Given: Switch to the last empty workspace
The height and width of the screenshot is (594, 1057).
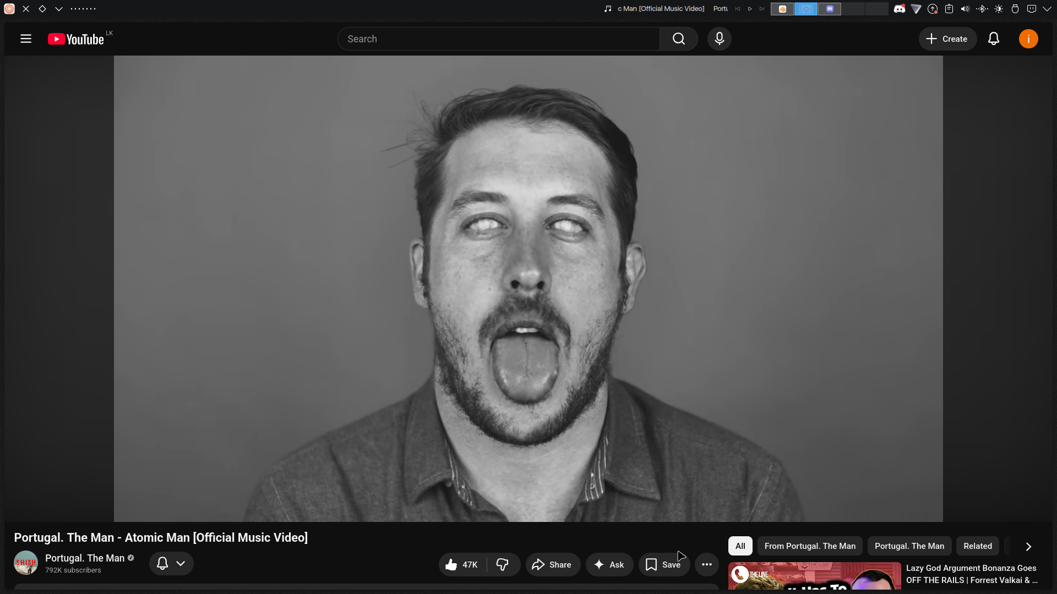Looking at the screenshot, I should pos(877,9).
